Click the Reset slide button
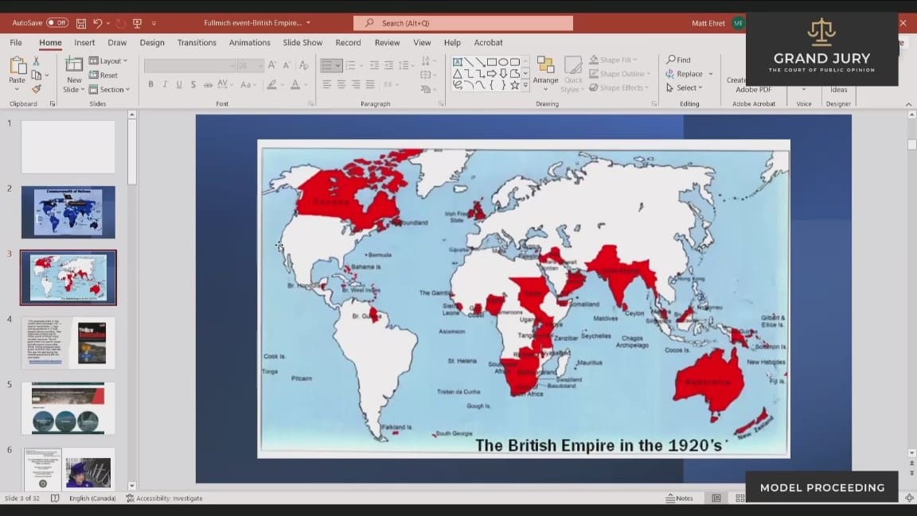 click(104, 76)
